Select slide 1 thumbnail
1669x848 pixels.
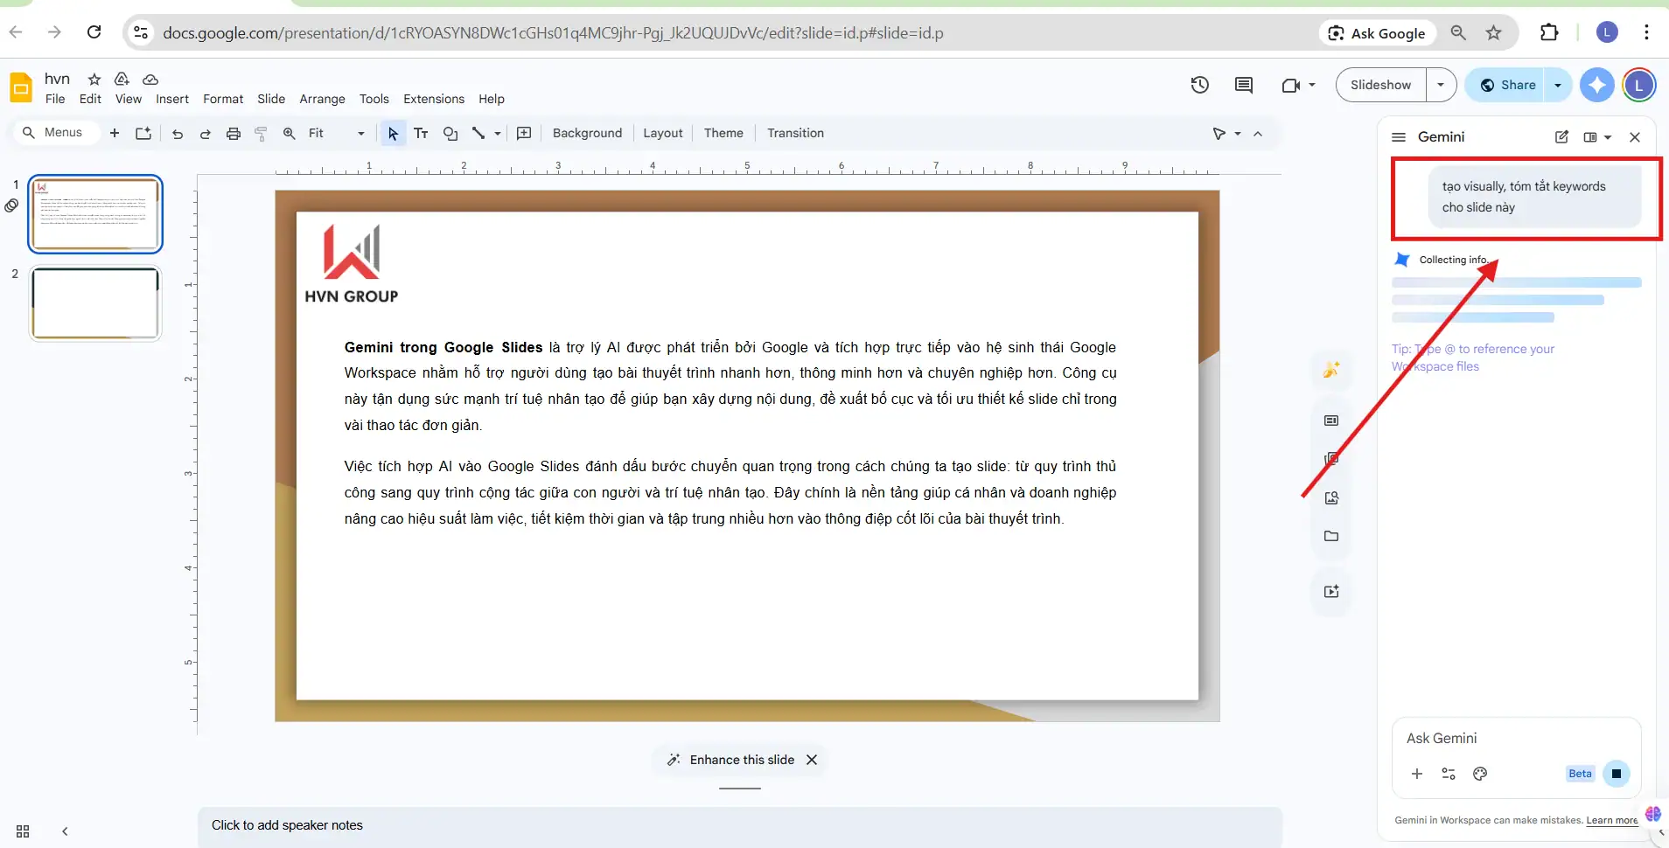point(95,214)
